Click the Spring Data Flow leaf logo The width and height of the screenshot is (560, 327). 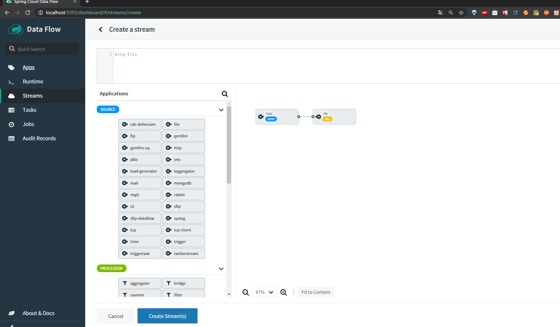click(x=15, y=29)
